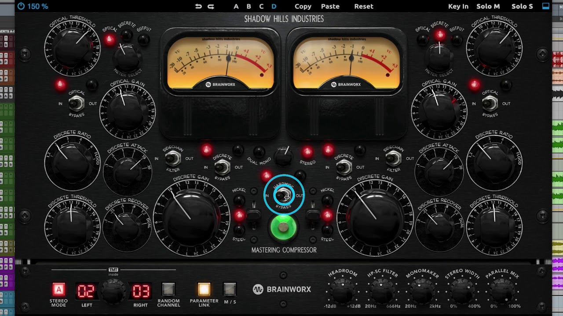The height and width of the screenshot is (316, 563).
Task: Click the power bypass icon at top left
Action: click(21, 6)
